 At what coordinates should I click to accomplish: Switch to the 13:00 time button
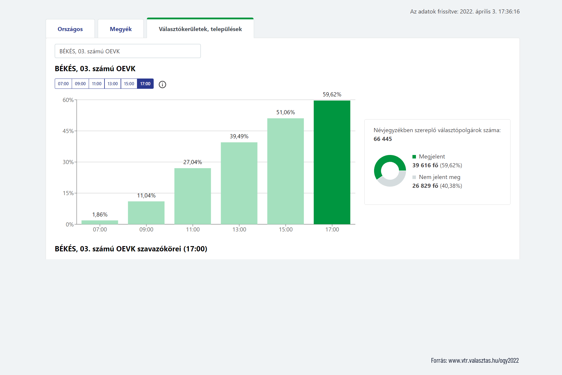point(113,84)
